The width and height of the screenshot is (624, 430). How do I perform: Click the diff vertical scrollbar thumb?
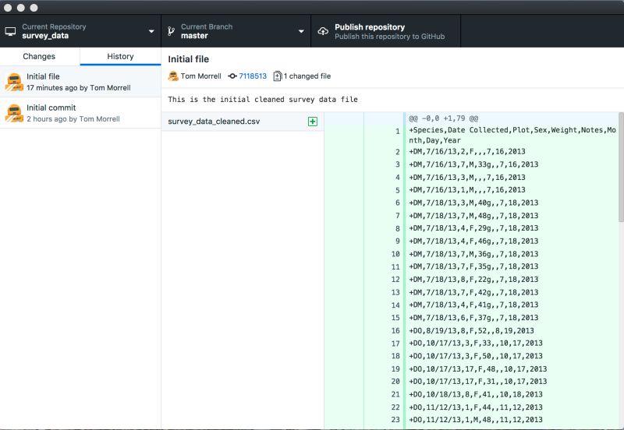point(621,167)
